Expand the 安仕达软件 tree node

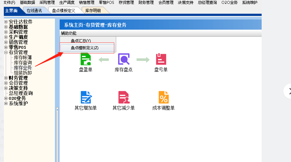6,22
